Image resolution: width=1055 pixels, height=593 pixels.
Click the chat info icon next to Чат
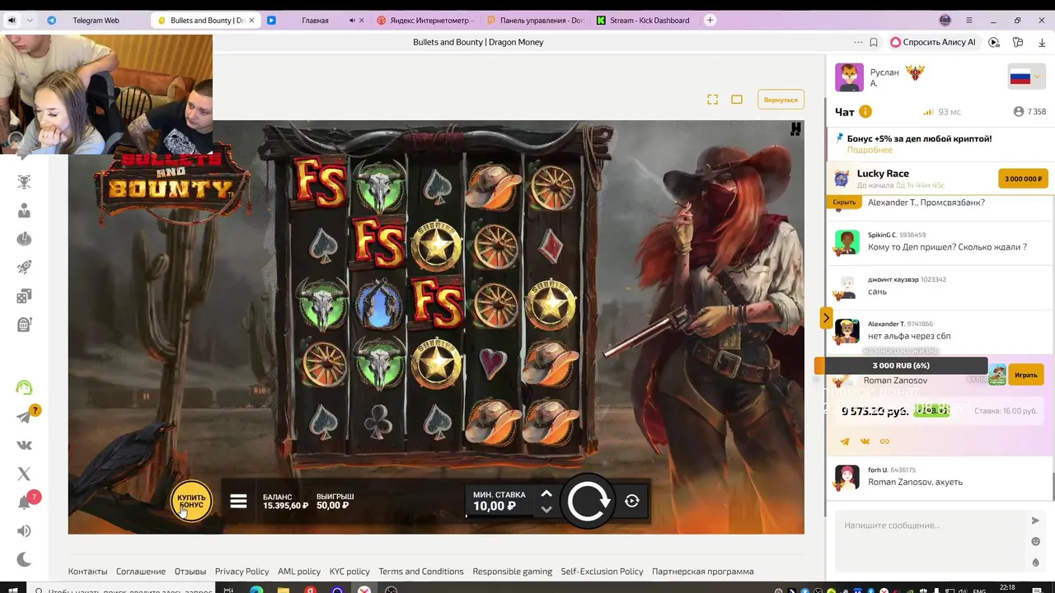click(x=865, y=112)
